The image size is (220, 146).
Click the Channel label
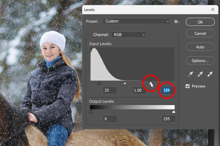click(101, 35)
